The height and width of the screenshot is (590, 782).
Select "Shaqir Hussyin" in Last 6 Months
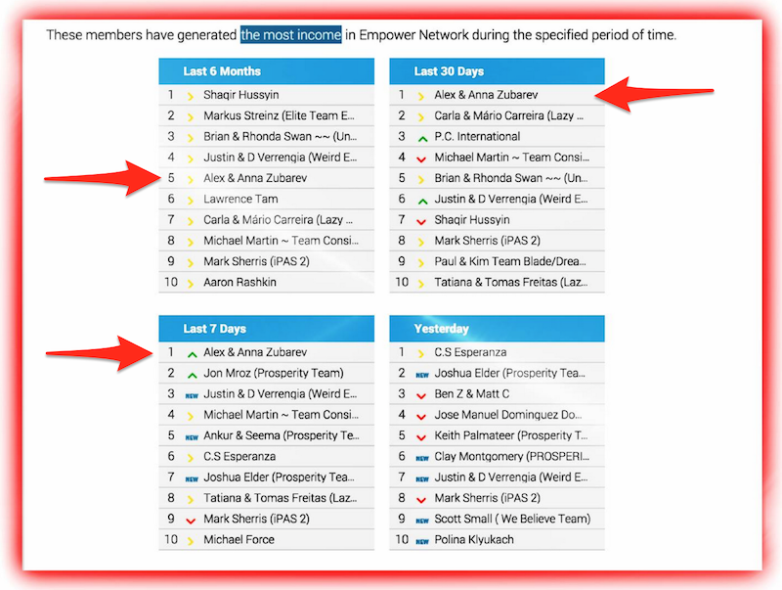pyautogui.click(x=240, y=95)
